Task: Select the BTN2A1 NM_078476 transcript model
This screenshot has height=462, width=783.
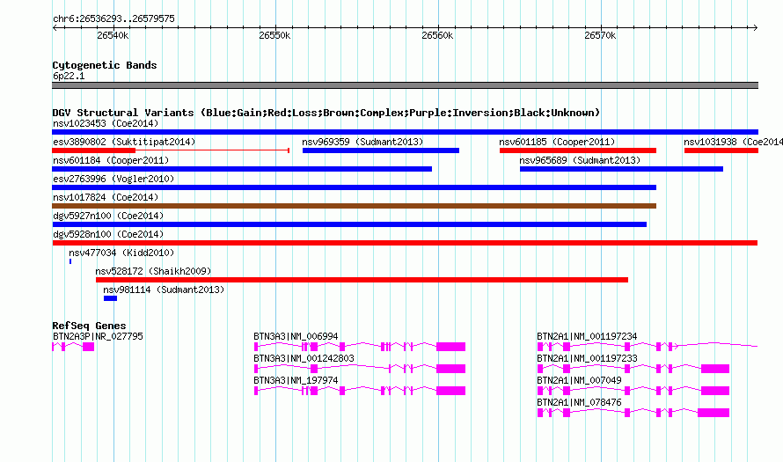Action: pyautogui.click(x=633, y=413)
